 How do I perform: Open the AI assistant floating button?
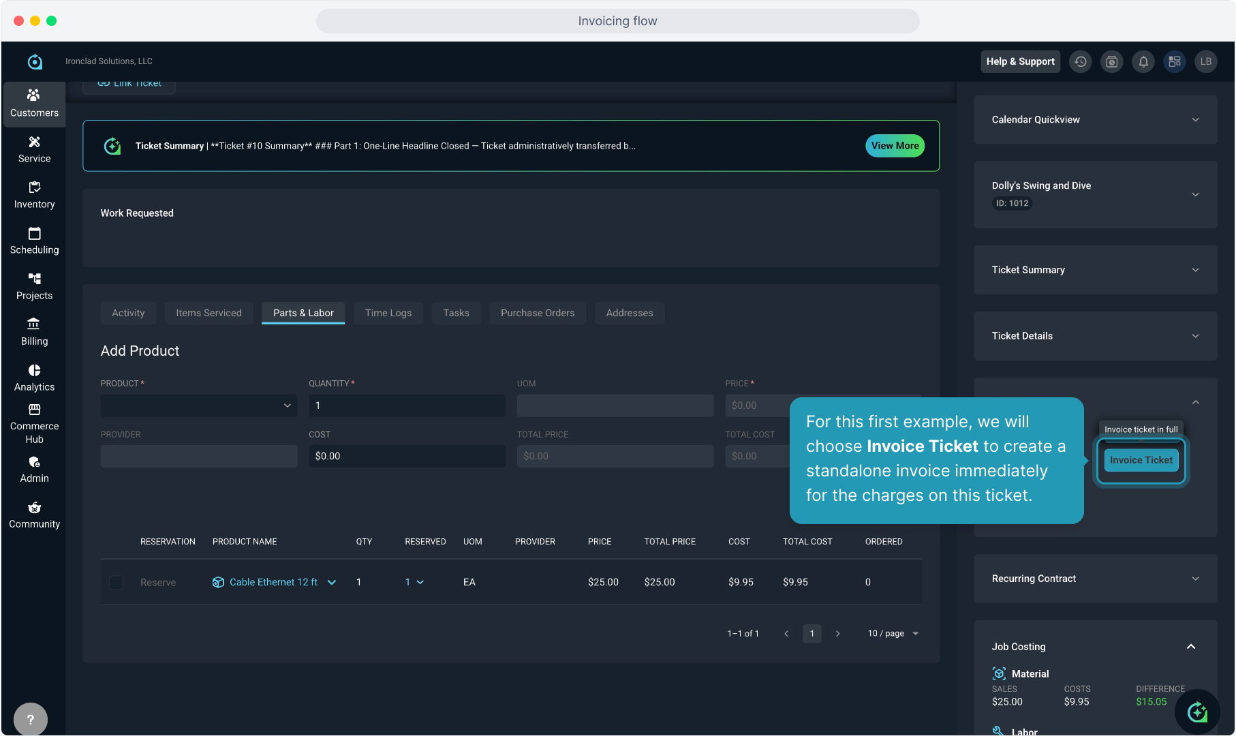pos(1197,712)
